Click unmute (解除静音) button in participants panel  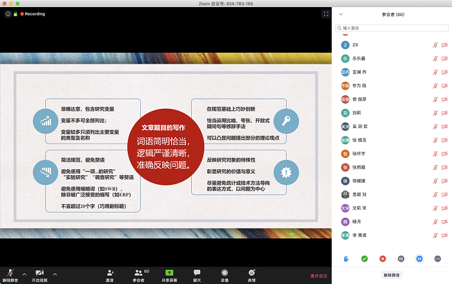tap(392, 275)
